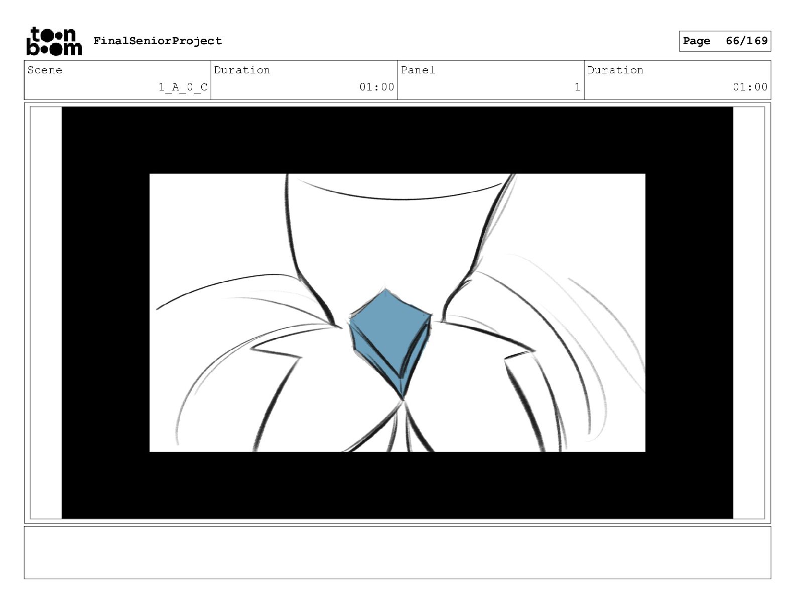Select the FinalSeniorProject title text
Image resolution: width=795 pixels, height=615 pixels.
coord(158,41)
